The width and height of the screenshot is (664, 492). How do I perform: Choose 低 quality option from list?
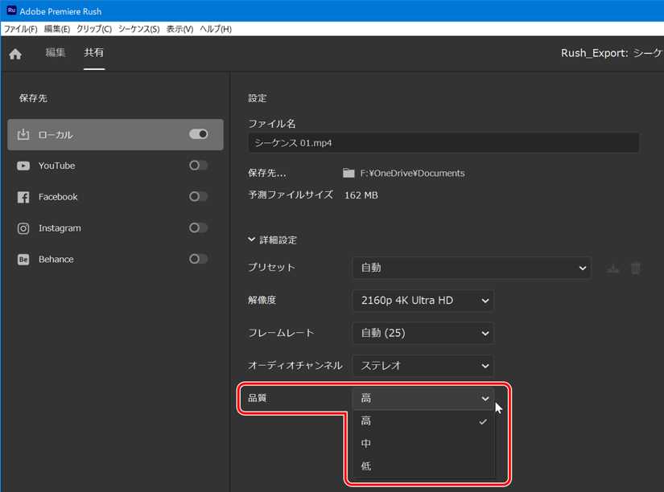(x=366, y=466)
